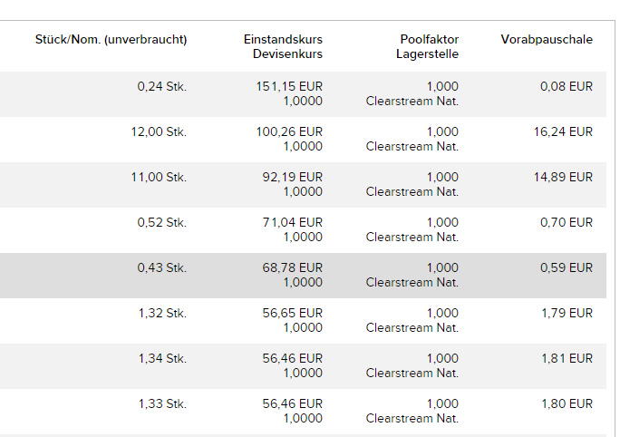Click the Poolfaktor Lagerstelle column header

pos(427,46)
